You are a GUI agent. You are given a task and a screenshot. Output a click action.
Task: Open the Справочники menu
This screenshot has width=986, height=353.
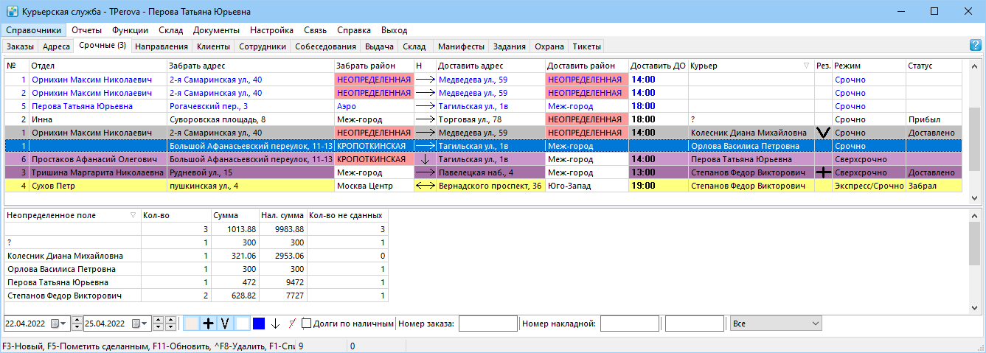point(34,30)
